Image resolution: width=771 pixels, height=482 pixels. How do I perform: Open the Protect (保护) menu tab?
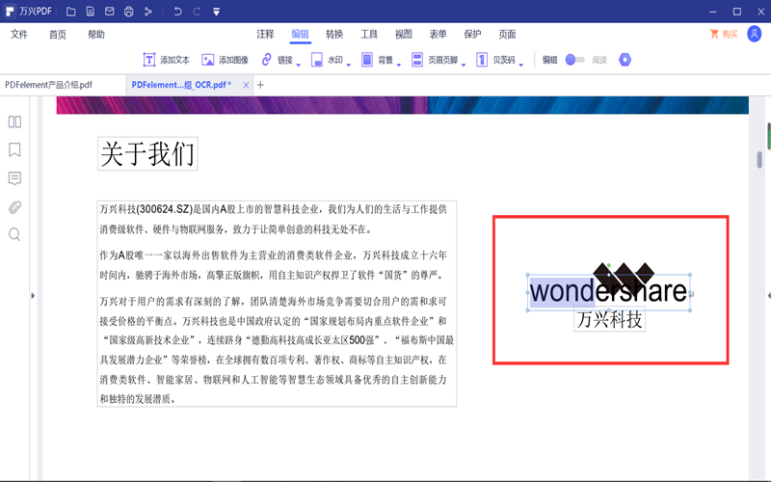coord(472,35)
